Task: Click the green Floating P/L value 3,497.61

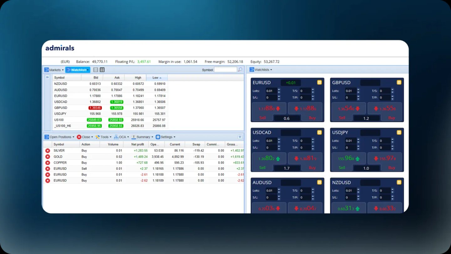Action: (x=144, y=62)
